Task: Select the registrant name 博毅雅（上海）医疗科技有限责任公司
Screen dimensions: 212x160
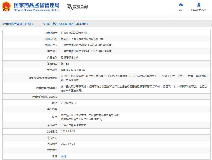Action: tap(82, 39)
